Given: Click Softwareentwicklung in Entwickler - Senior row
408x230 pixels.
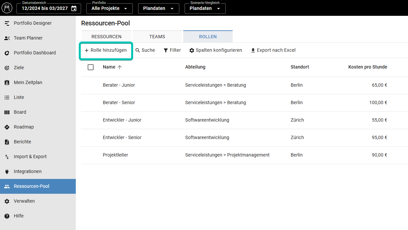Looking at the screenshot, I should pyautogui.click(x=207, y=138).
